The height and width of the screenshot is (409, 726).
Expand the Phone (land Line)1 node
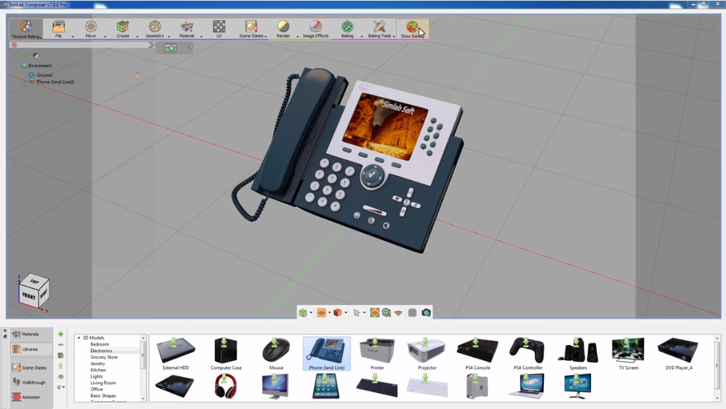coord(24,82)
